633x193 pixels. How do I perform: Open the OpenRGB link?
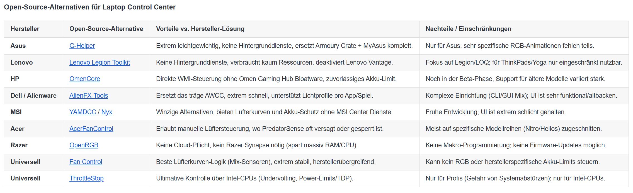tap(84, 145)
